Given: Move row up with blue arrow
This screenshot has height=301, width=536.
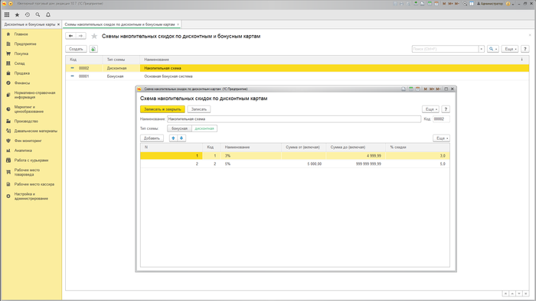Looking at the screenshot, I should pos(173,138).
